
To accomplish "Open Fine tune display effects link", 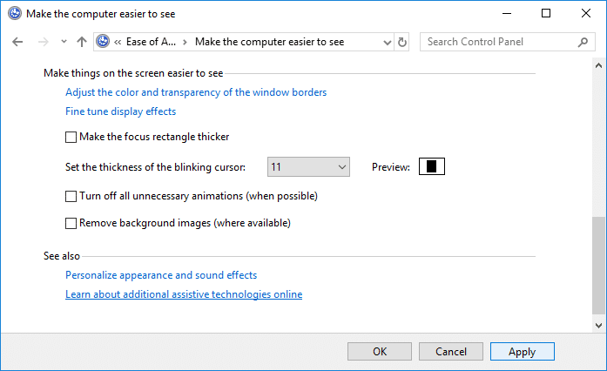I will [120, 111].
